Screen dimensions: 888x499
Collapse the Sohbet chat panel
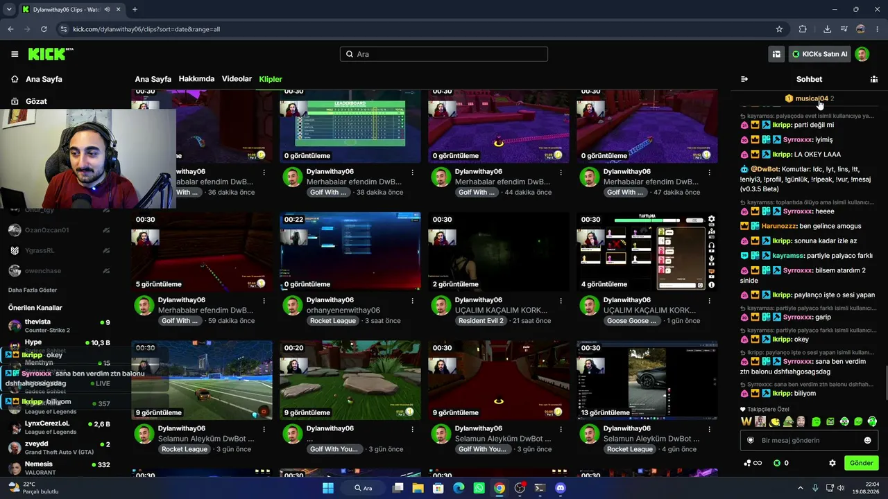744,79
